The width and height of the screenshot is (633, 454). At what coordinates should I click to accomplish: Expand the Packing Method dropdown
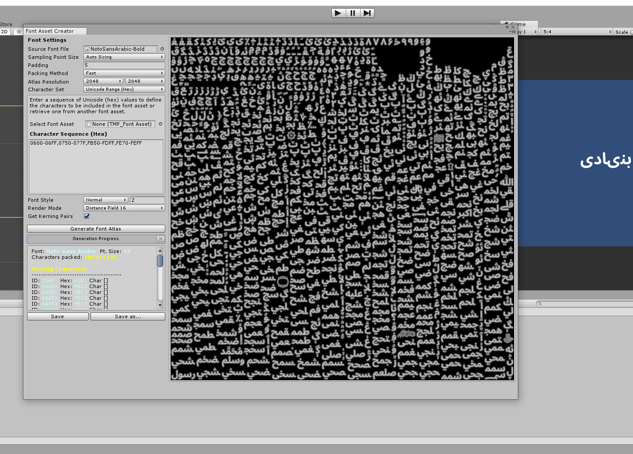pyautogui.click(x=124, y=73)
